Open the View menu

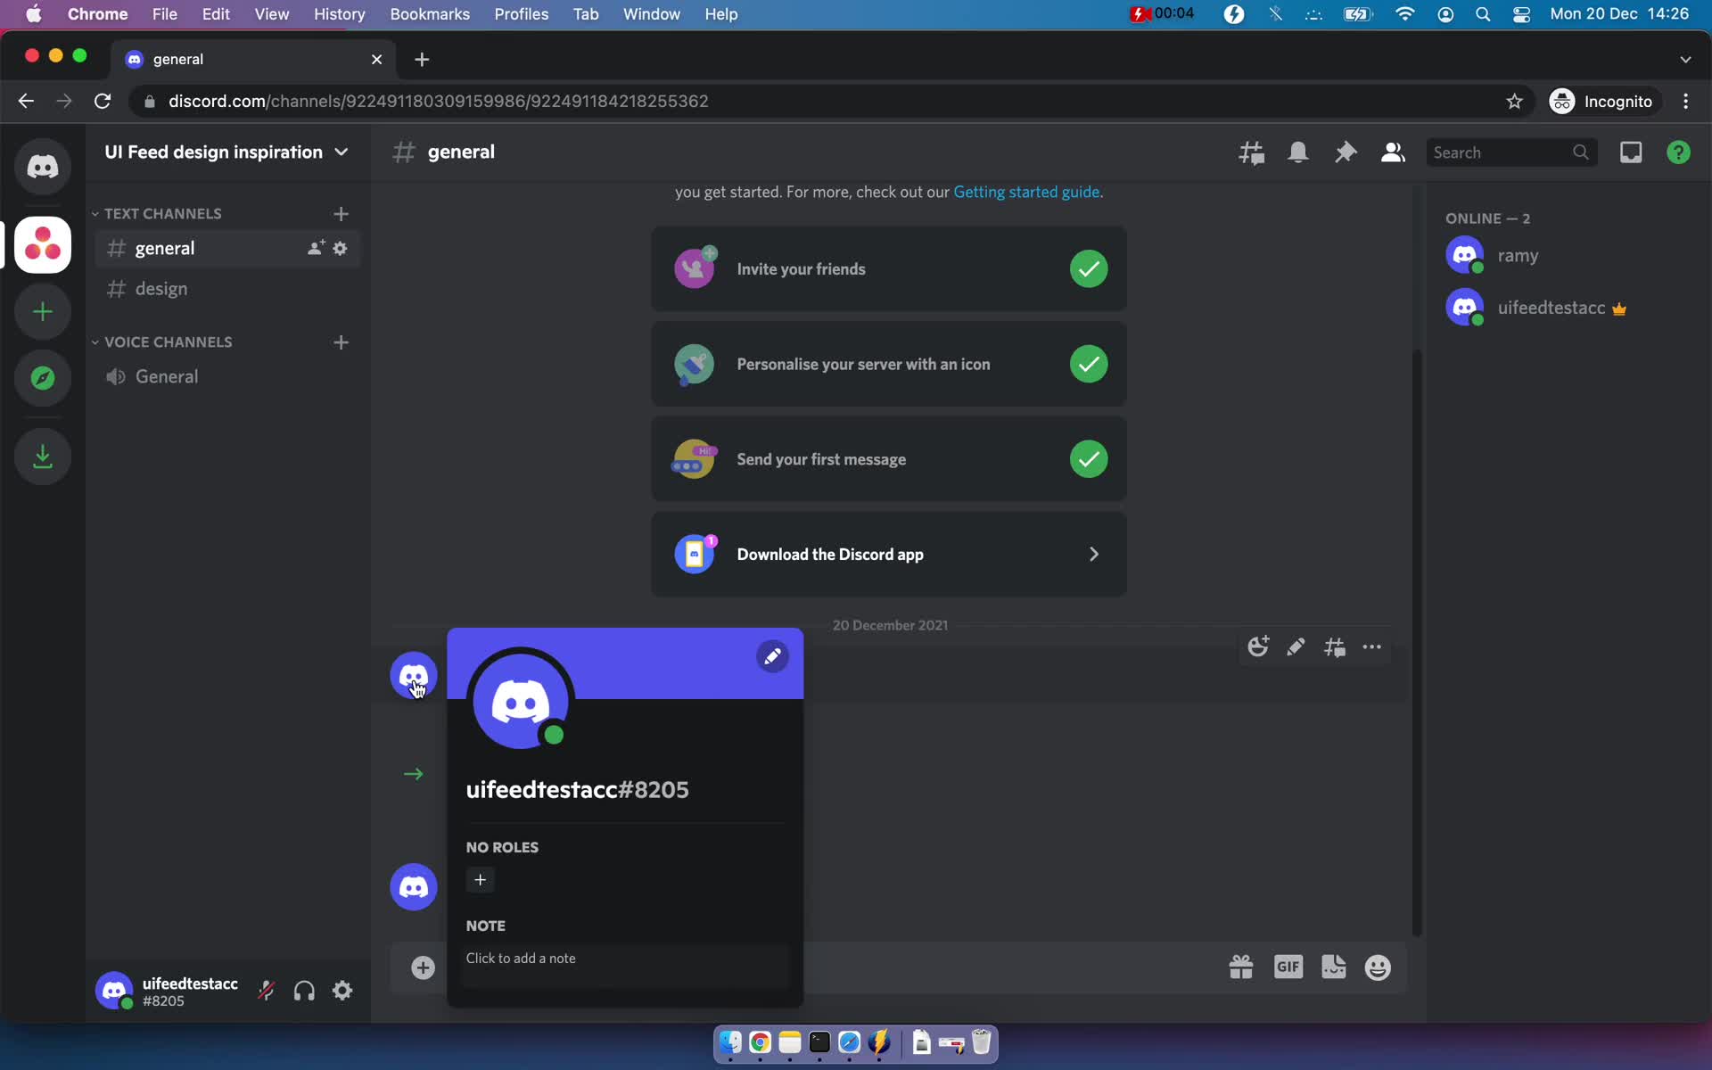click(x=271, y=14)
